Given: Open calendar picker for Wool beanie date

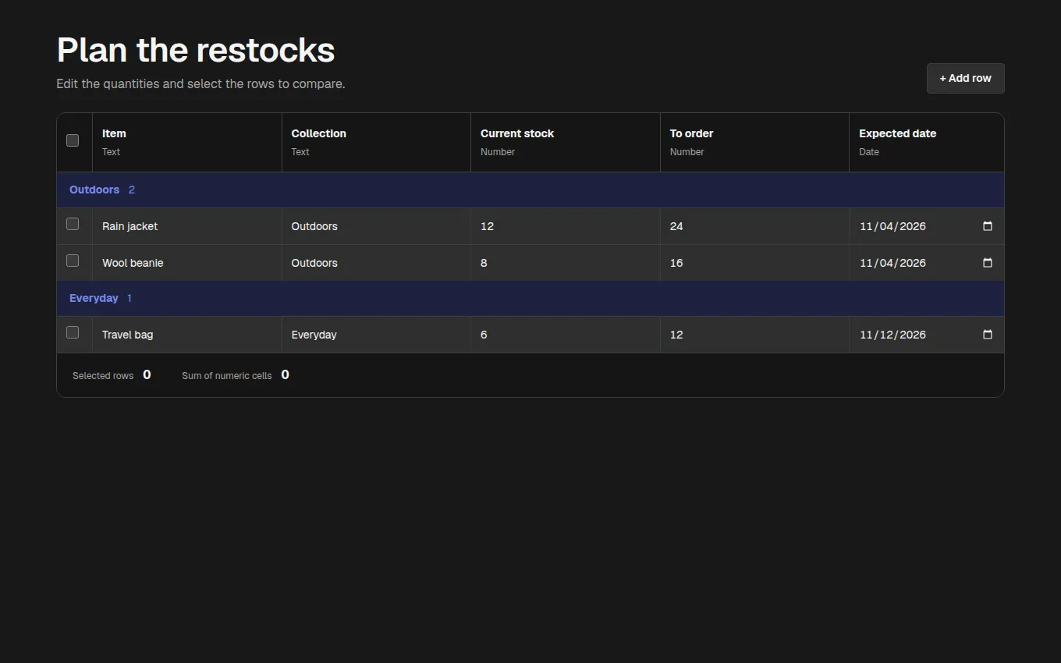Looking at the screenshot, I should coord(987,263).
